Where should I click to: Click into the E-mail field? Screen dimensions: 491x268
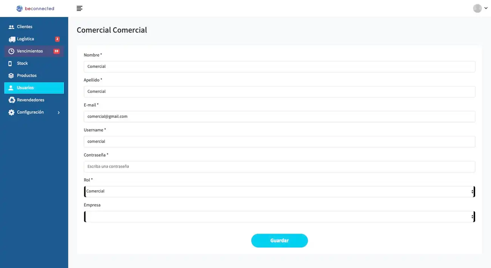279,117
